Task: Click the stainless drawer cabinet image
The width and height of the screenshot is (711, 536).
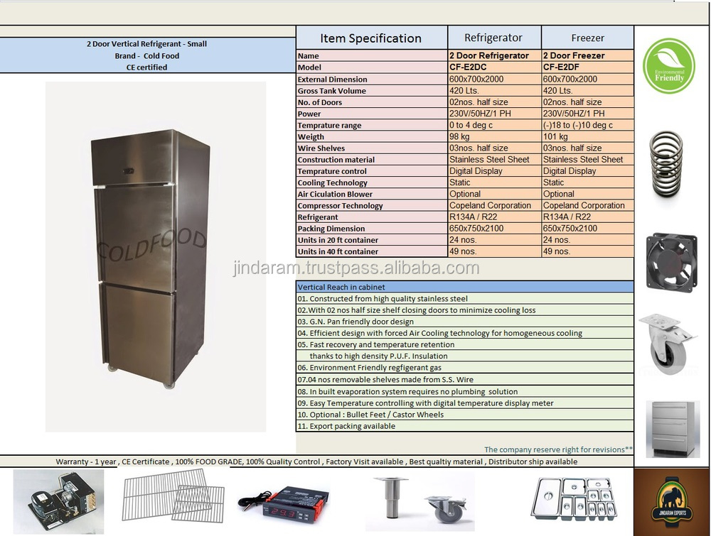Action: click(x=673, y=428)
